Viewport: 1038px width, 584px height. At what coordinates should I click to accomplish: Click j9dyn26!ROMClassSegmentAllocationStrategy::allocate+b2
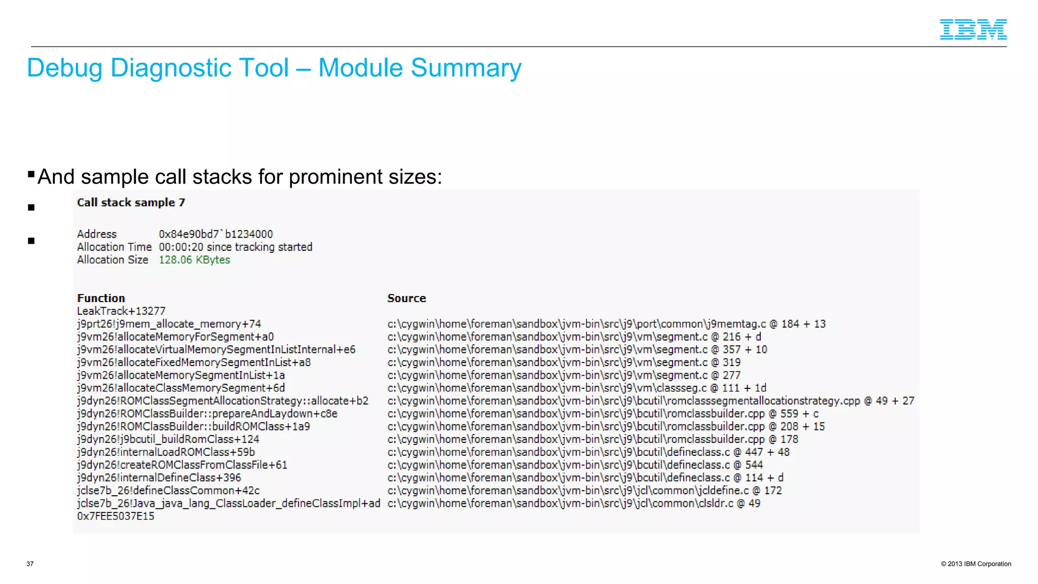[223, 400]
